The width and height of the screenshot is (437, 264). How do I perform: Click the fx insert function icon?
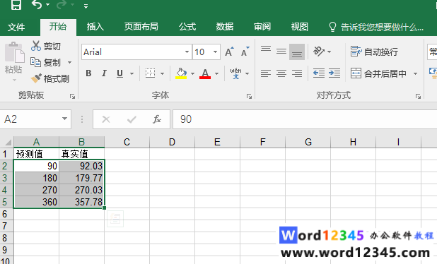(157, 119)
